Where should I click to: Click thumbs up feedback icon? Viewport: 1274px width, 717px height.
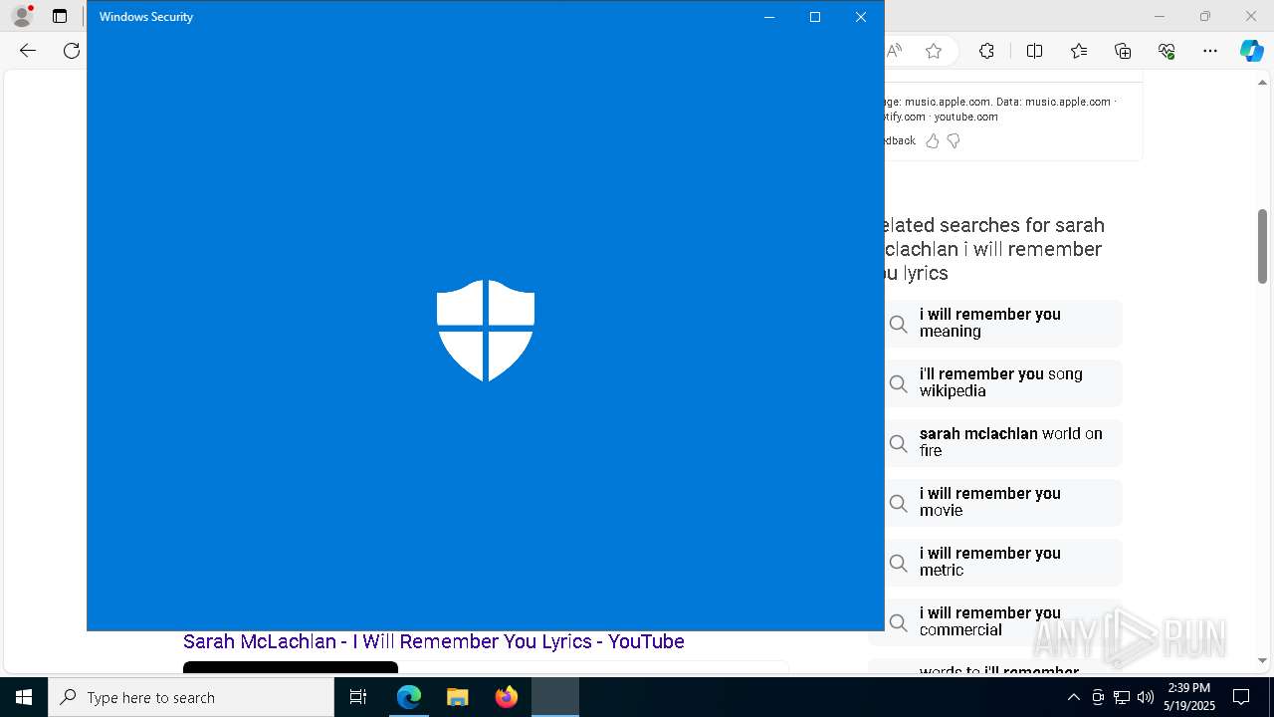pos(933,141)
